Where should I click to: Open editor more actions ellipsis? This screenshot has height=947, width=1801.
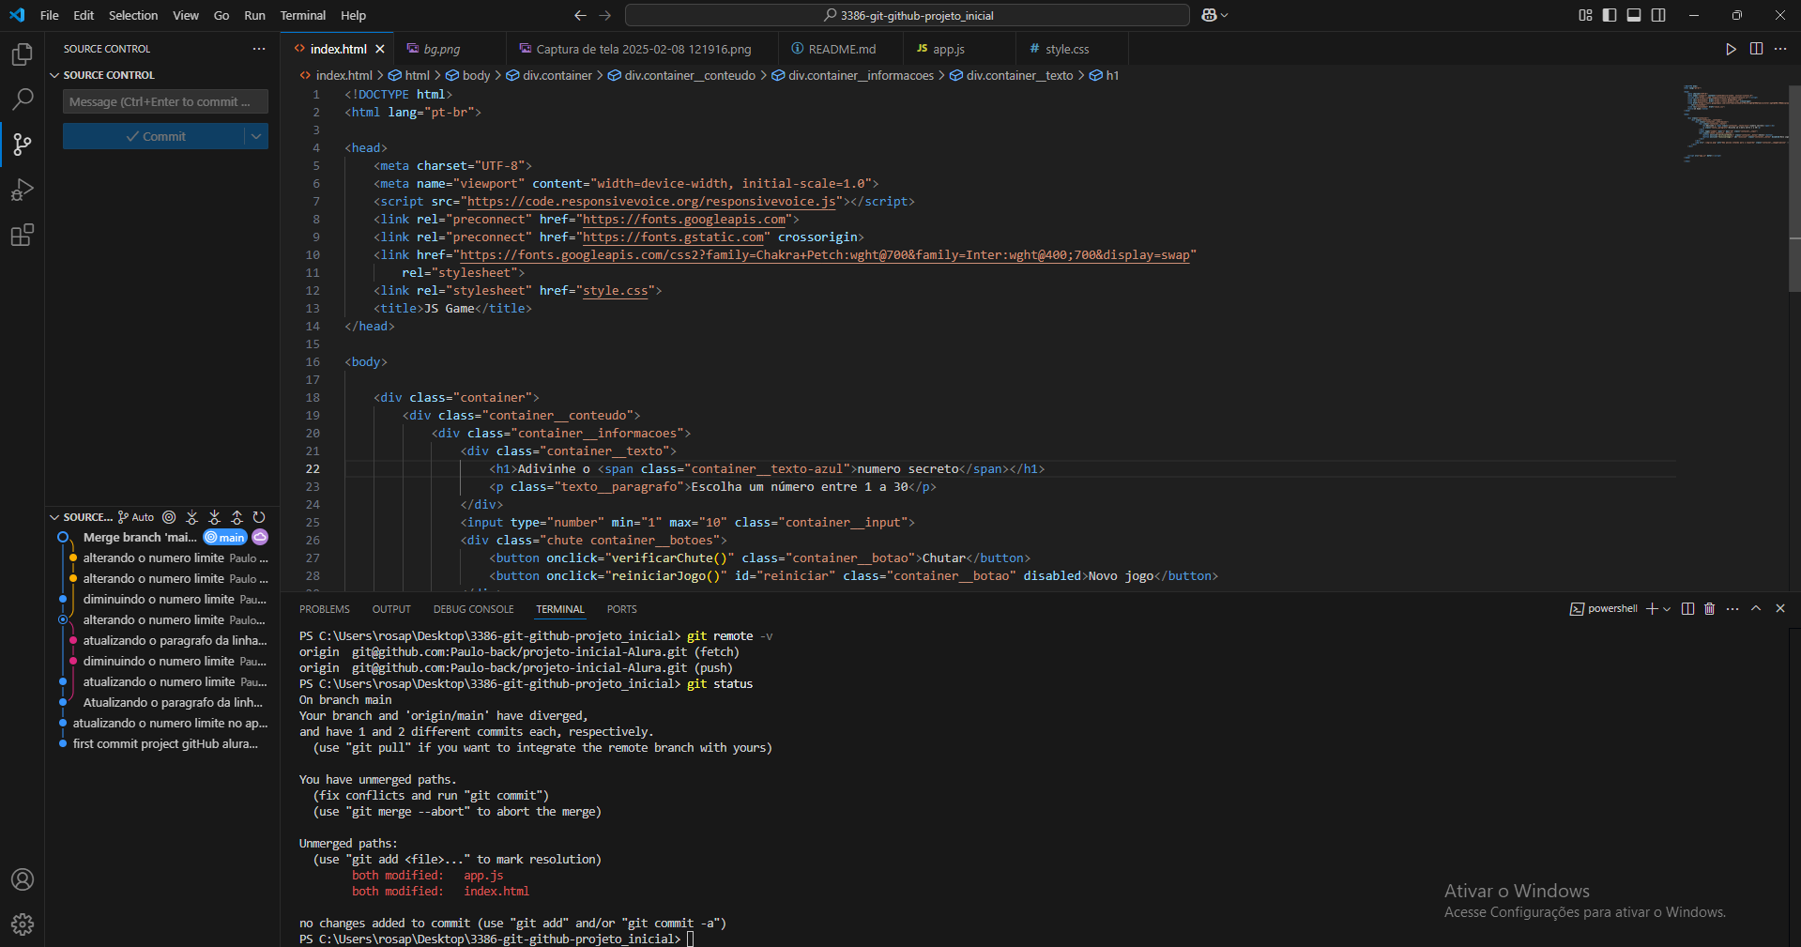click(1780, 49)
